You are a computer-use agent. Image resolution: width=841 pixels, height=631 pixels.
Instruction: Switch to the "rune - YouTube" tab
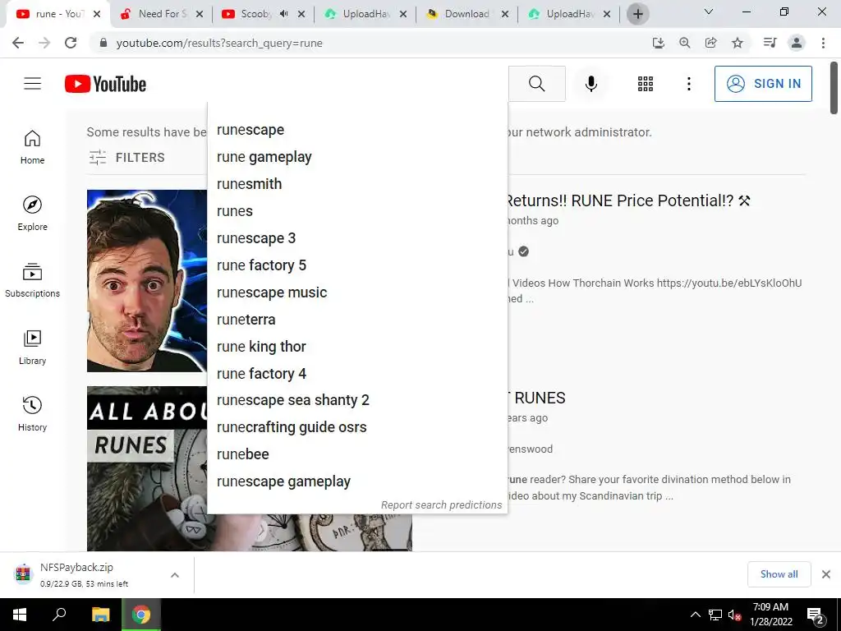point(58,14)
